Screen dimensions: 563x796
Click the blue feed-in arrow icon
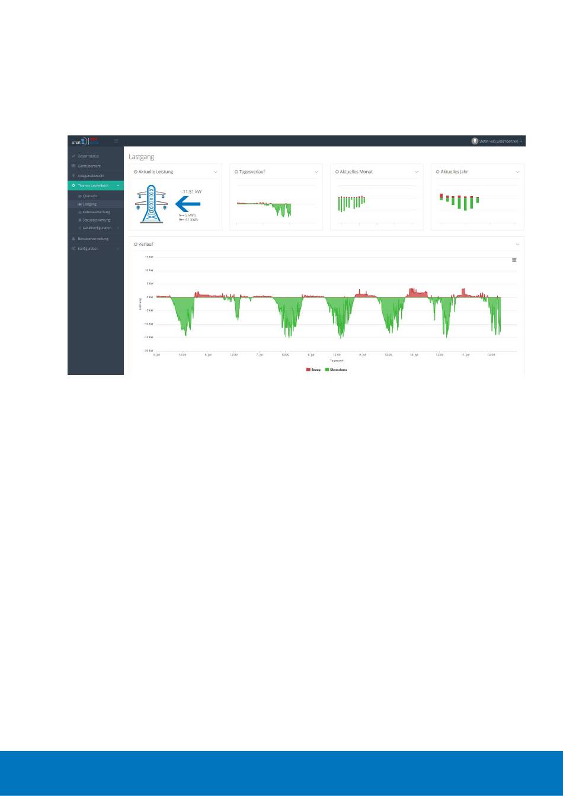[x=188, y=204]
